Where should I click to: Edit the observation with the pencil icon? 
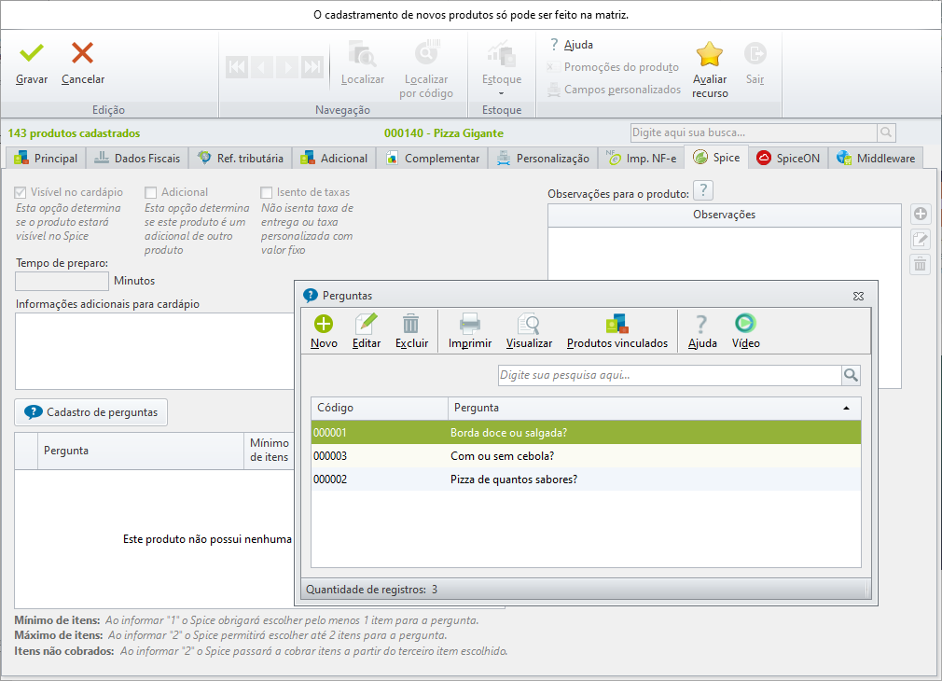pyautogui.click(x=920, y=239)
